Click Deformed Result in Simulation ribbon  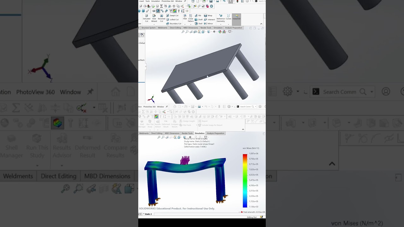166,123
